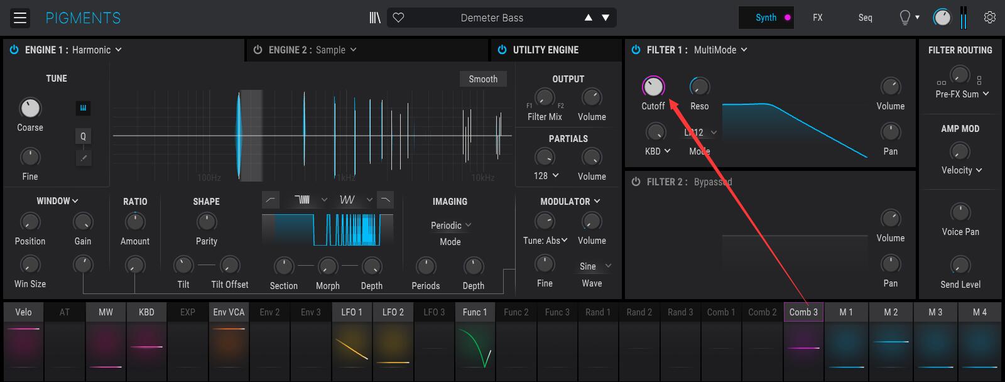The image size is (1005, 382).
Task: Switch to the Seq tab
Action: pos(866,18)
